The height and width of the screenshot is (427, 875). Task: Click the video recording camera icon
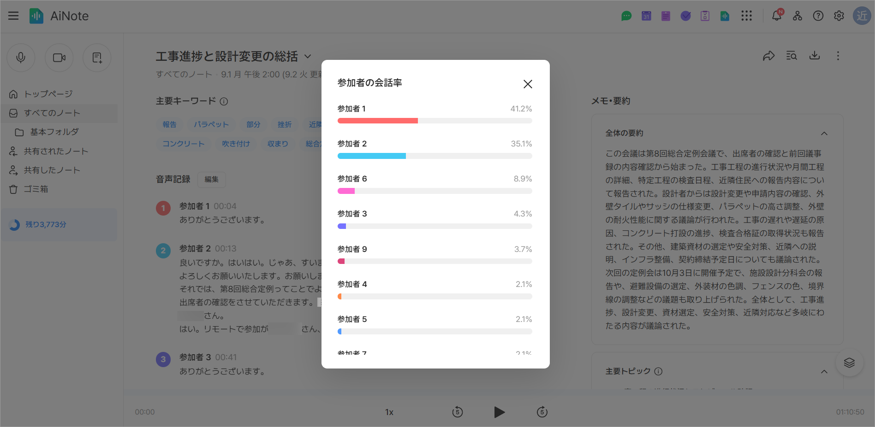59,58
